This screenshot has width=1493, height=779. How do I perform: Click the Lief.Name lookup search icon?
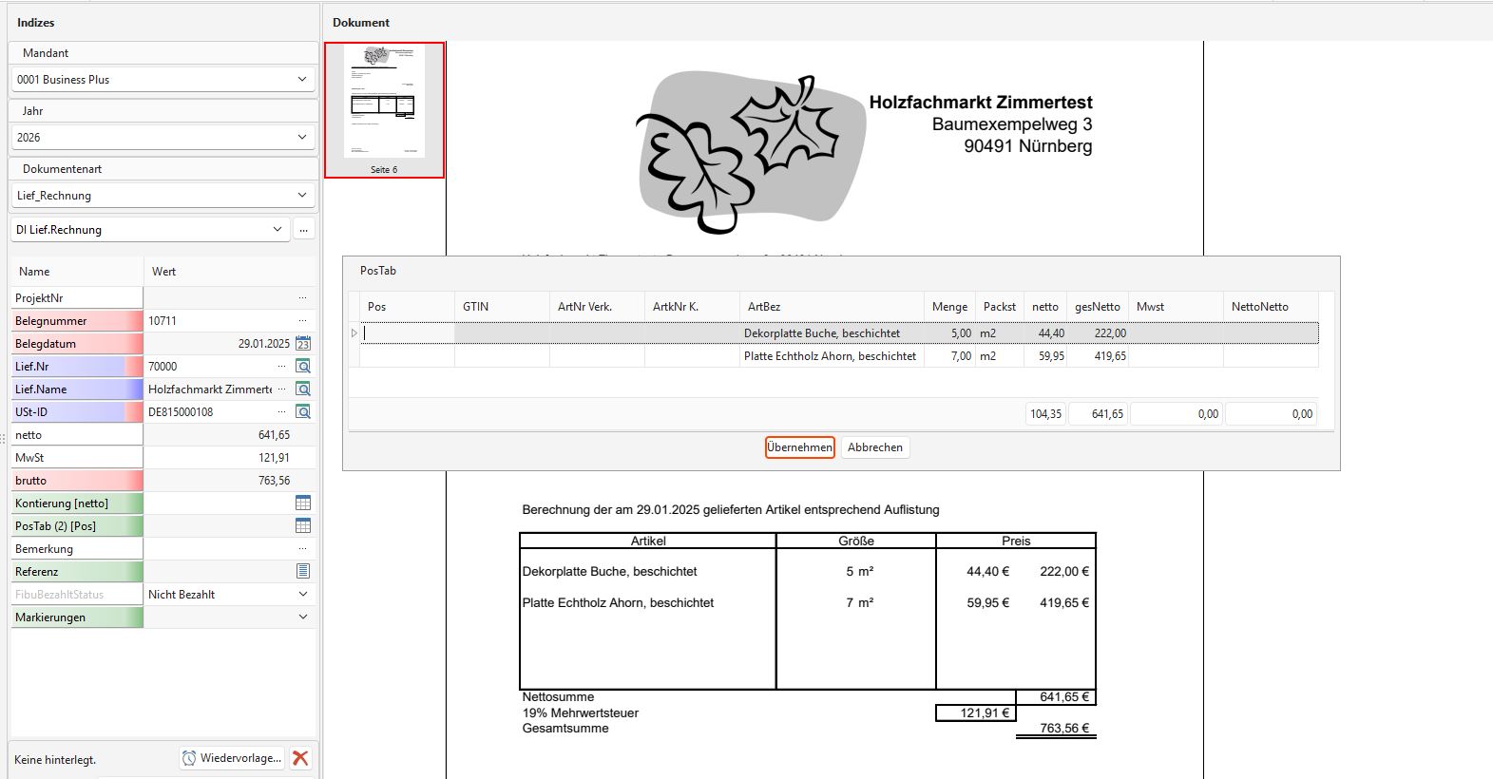[303, 389]
